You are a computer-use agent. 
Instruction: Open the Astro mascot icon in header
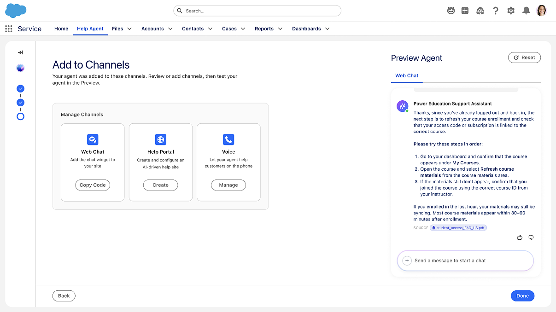(x=451, y=11)
